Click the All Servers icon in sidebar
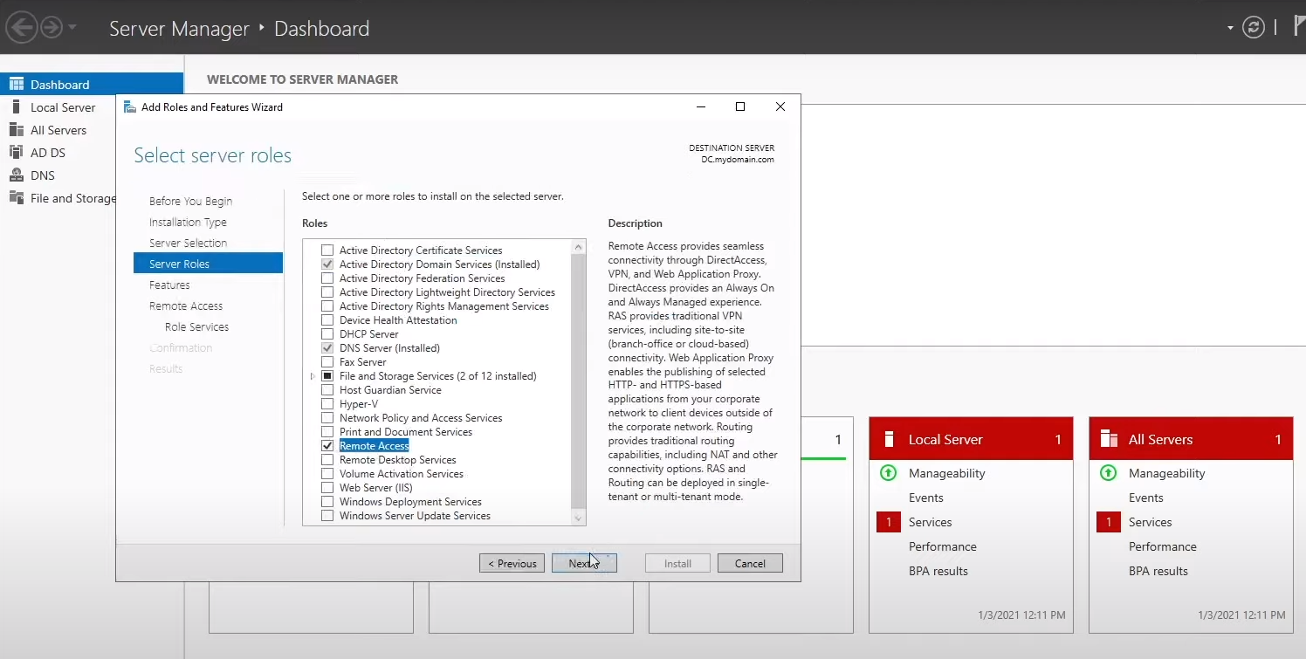The image size is (1306, 659). 16,129
